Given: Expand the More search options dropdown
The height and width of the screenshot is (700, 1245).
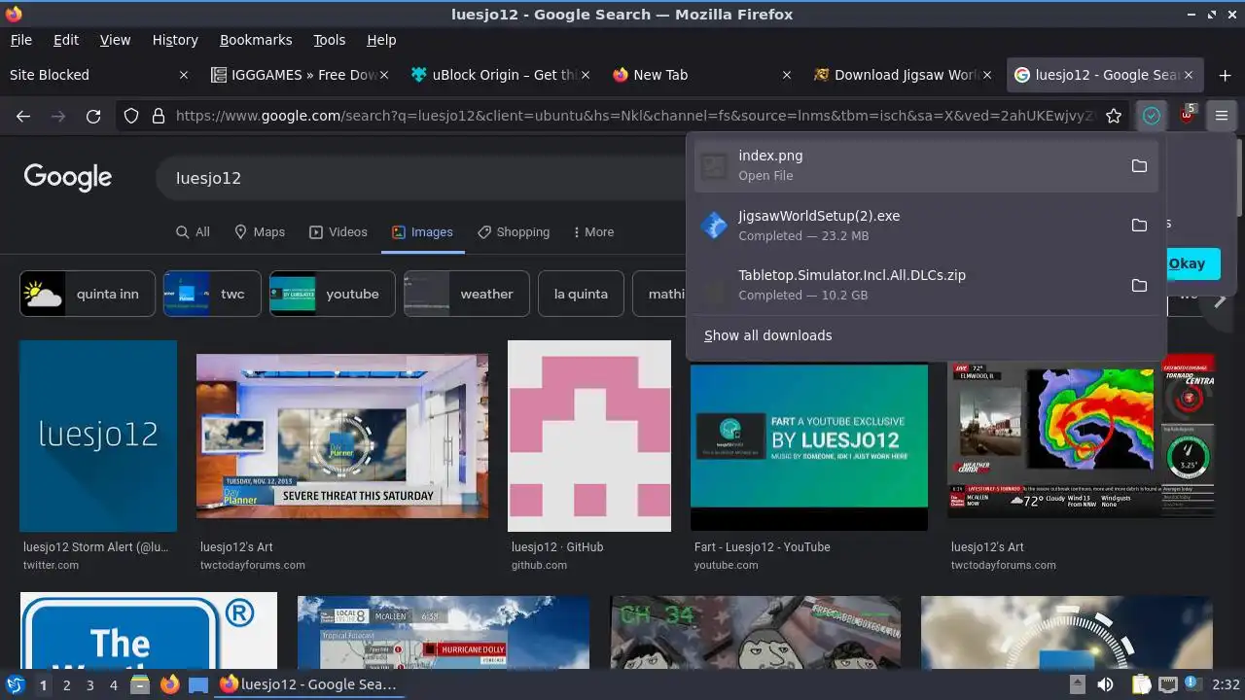Looking at the screenshot, I should pos(593,232).
